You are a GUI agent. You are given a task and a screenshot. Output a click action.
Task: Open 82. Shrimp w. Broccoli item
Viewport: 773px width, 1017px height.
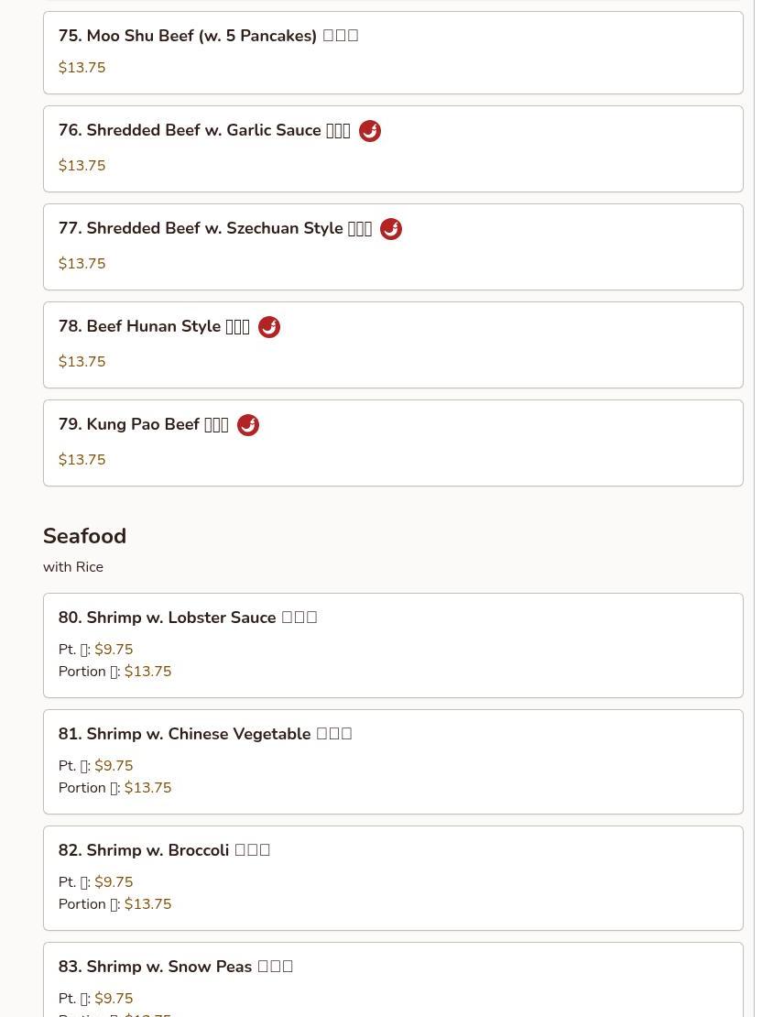[x=393, y=879]
